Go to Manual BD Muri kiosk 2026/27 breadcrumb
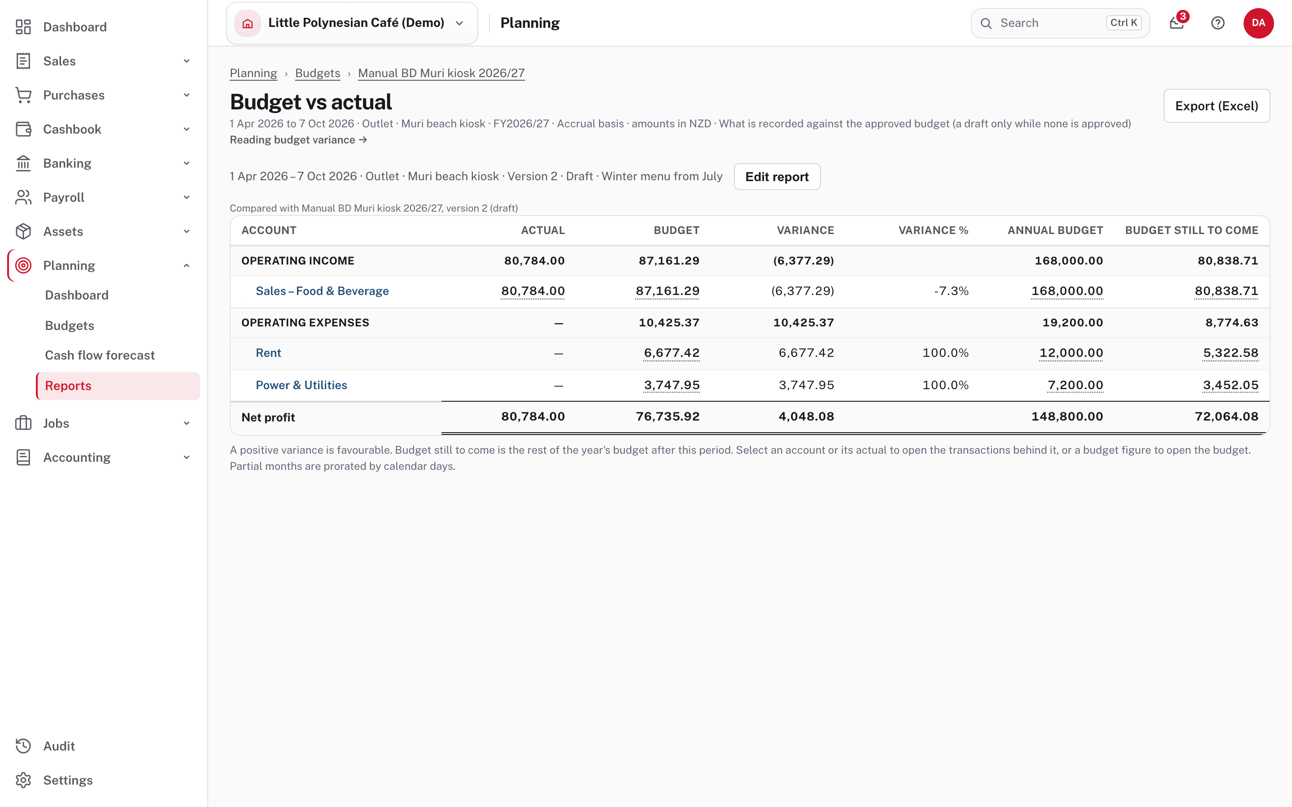This screenshot has height=807, width=1292. coord(441,73)
